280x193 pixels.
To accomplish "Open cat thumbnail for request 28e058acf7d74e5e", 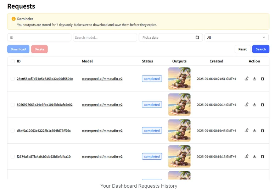I will coord(179,78).
